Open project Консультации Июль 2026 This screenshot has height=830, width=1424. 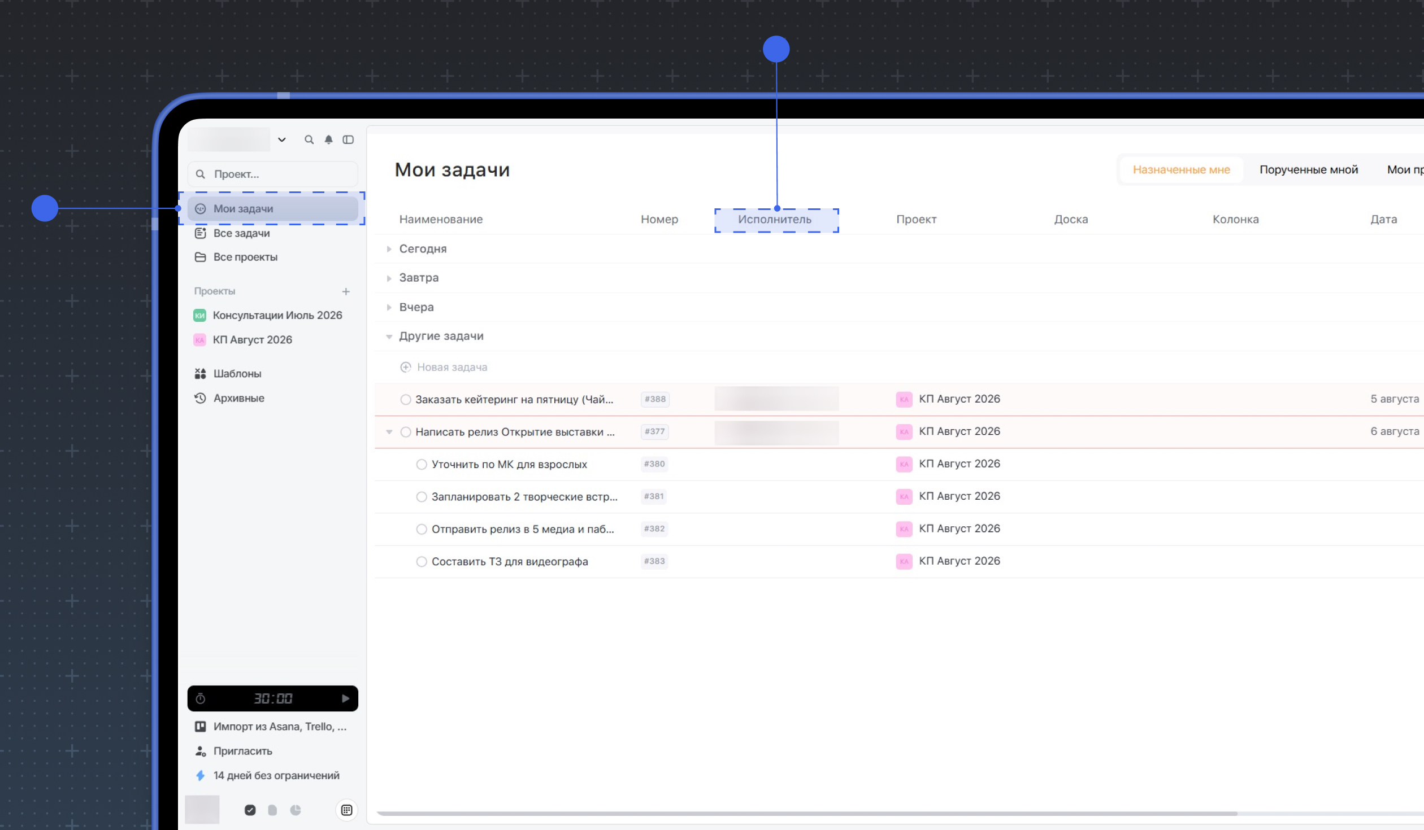(x=277, y=315)
